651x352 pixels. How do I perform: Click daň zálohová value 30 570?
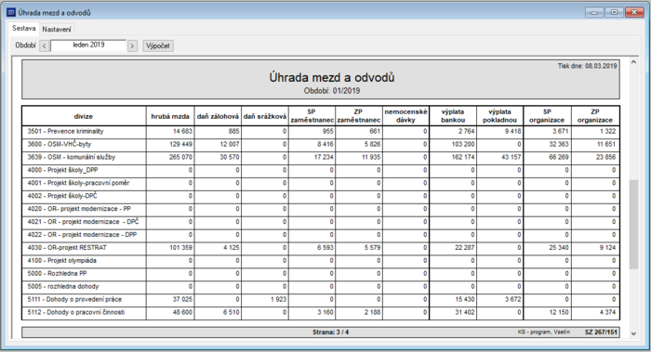click(x=230, y=158)
